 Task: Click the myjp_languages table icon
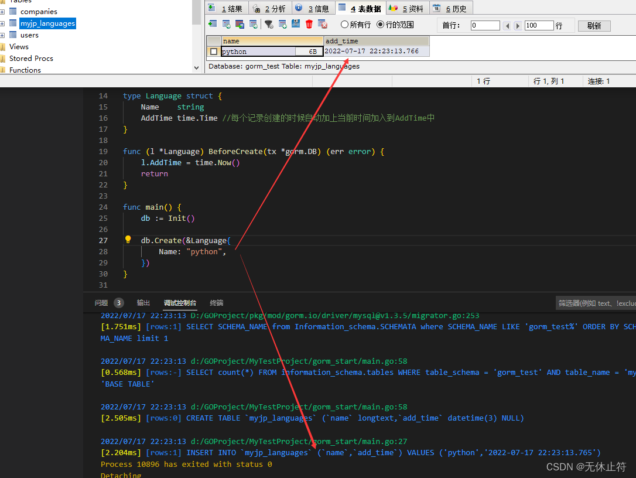pos(13,23)
